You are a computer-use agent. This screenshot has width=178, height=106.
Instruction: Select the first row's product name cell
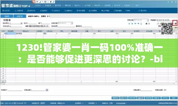click(x=26, y=34)
